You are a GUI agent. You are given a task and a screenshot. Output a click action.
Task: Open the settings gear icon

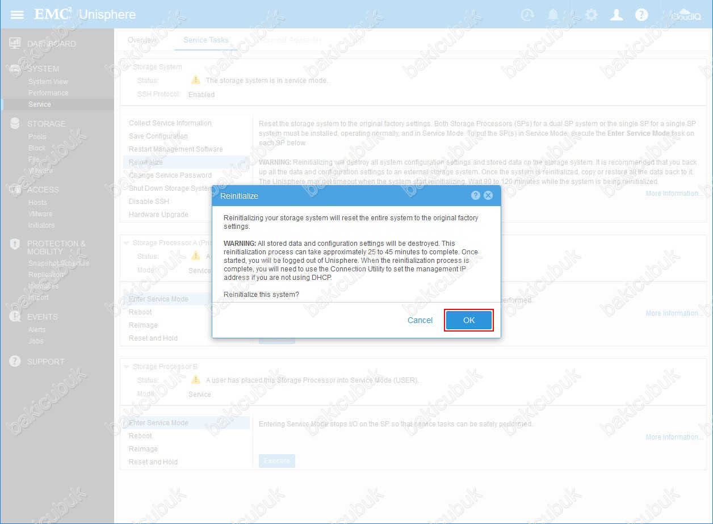(x=592, y=15)
